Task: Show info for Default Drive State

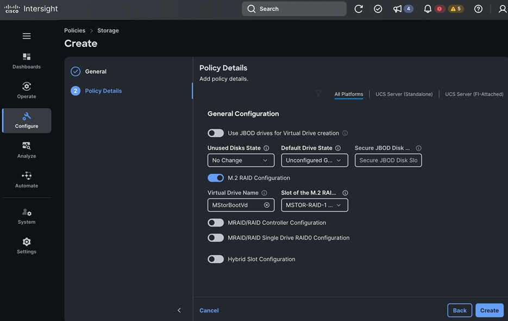Action: click(x=338, y=148)
